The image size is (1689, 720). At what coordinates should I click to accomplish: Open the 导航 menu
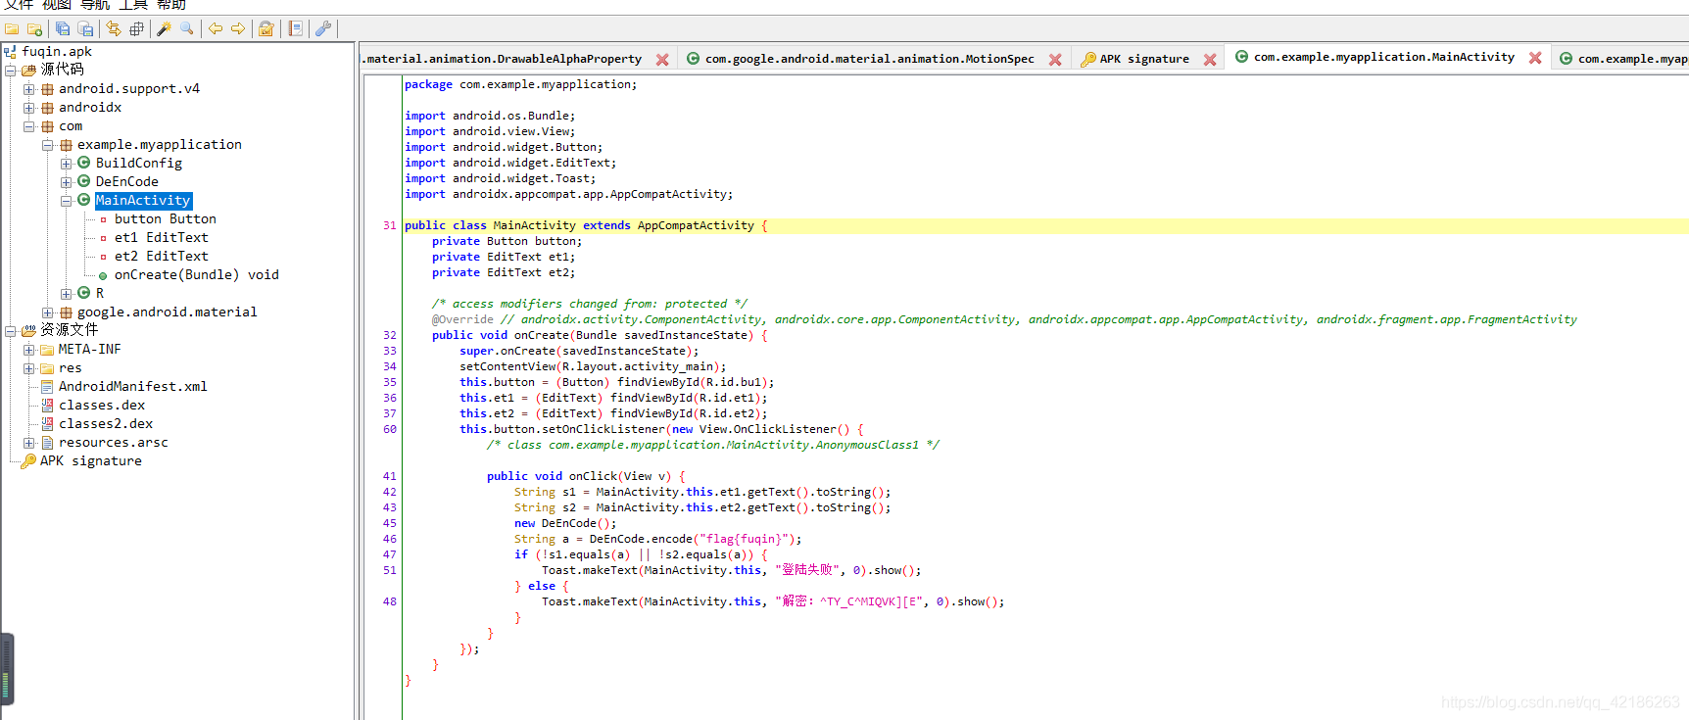[x=95, y=5]
